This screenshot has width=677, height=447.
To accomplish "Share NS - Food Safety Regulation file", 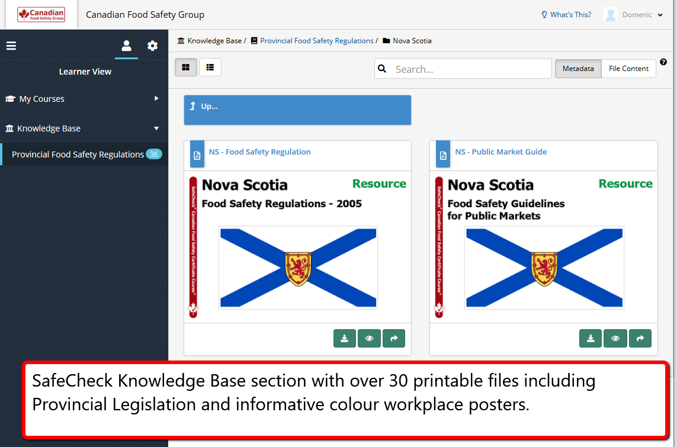I will 394,338.
